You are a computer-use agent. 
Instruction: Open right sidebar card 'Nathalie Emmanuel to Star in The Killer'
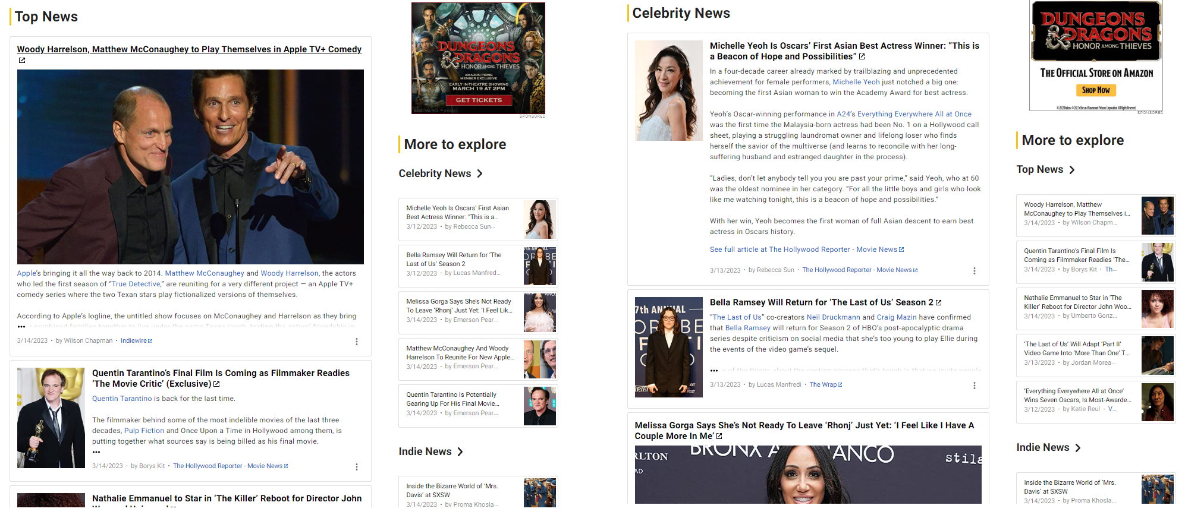click(1096, 309)
